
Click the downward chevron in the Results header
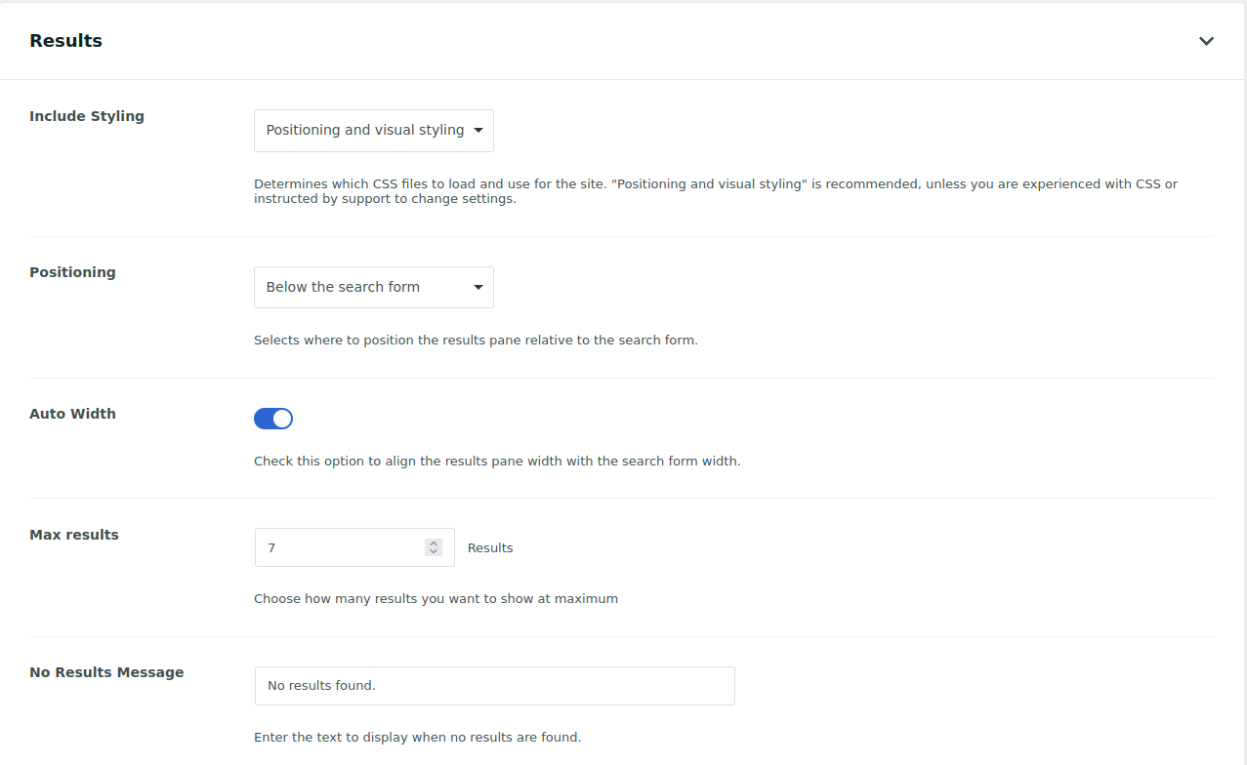point(1206,41)
